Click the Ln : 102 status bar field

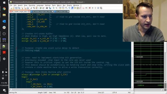[67, 92]
